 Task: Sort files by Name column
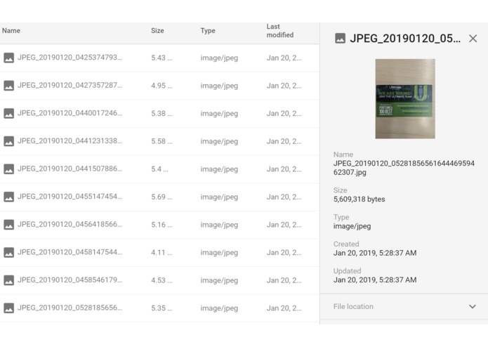[x=11, y=30]
